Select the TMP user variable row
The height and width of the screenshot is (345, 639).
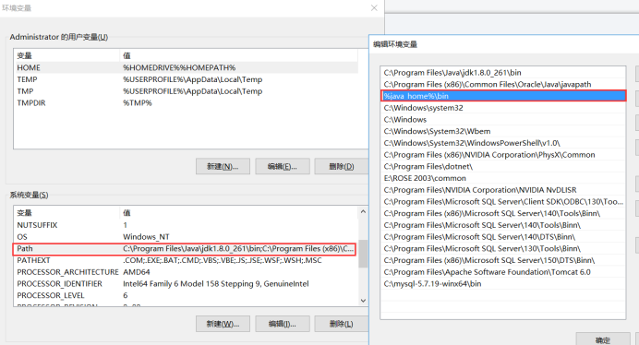[186, 91]
